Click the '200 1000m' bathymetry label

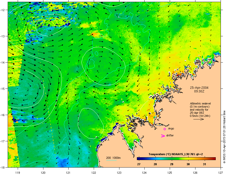point(113,158)
